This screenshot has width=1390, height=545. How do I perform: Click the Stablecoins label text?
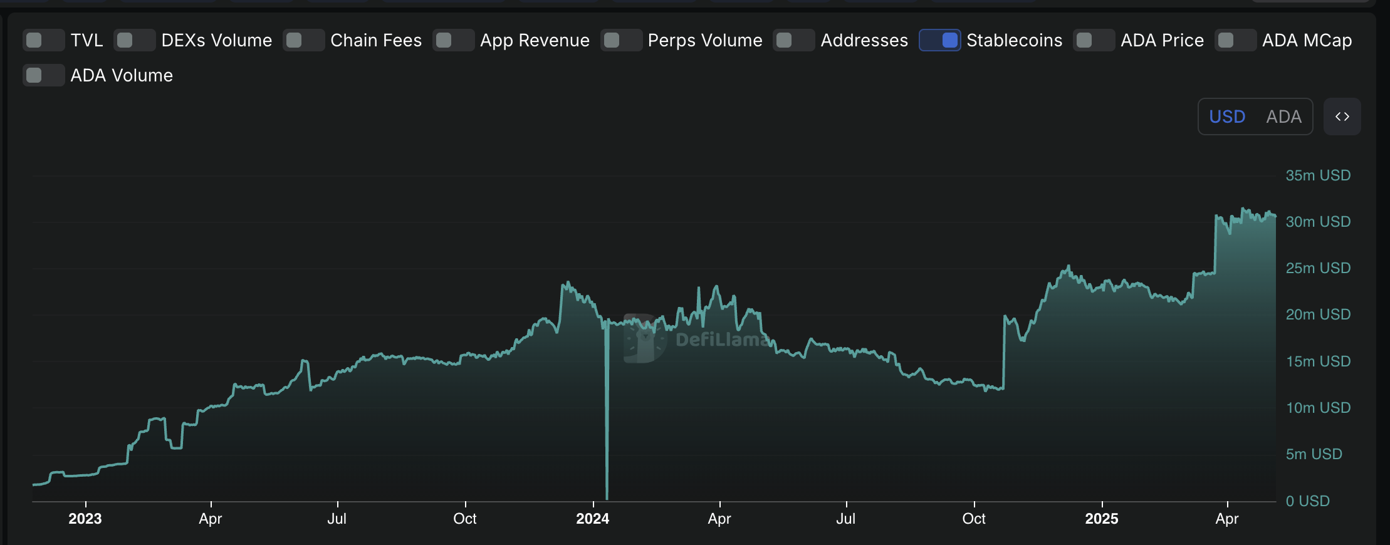[1014, 40]
